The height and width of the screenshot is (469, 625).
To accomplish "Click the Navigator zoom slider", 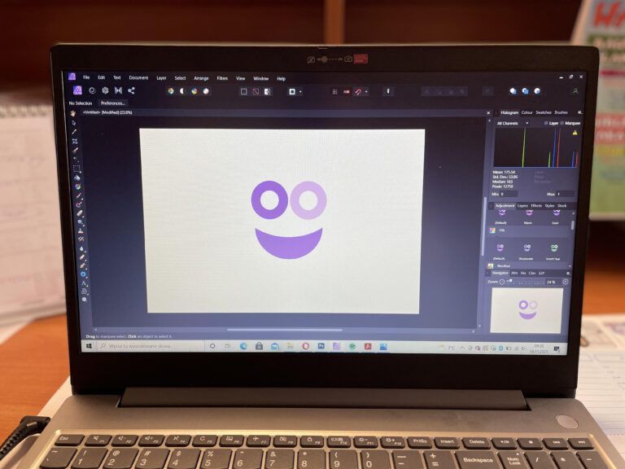I will point(526,282).
